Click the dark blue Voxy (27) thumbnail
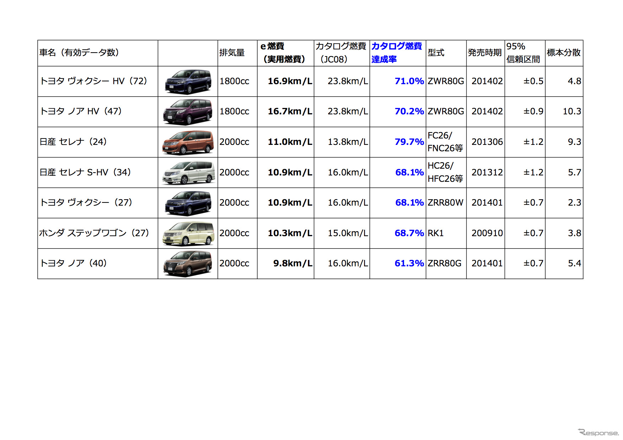The width and height of the screenshot is (623, 440). (x=188, y=203)
